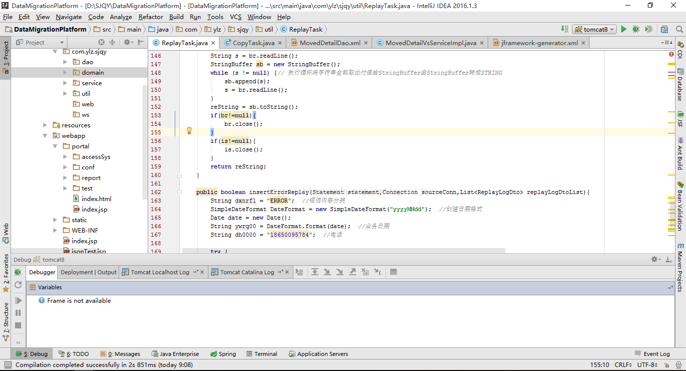This screenshot has height=371, width=686.
Task: Collapse the portal folder
Action: tap(55, 146)
